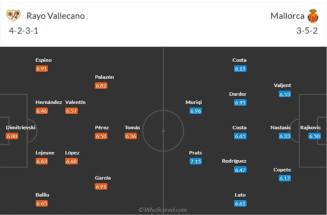
Task: Click Rajkovic's 6.50 rating badge
Action: pyautogui.click(x=314, y=136)
